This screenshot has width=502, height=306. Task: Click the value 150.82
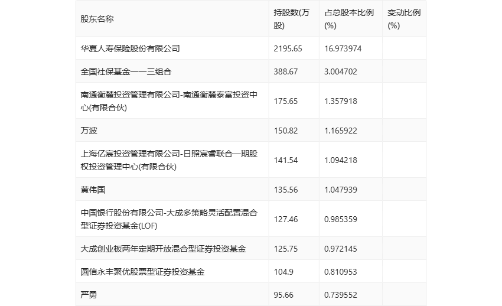click(286, 131)
